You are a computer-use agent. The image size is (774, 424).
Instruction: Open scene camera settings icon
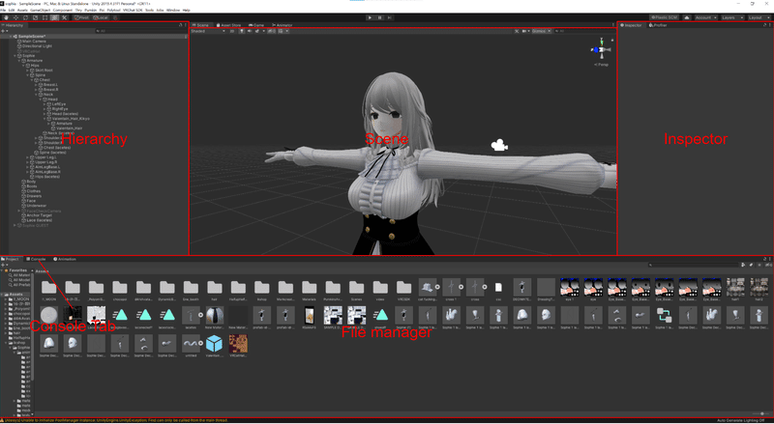pos(525,31)
